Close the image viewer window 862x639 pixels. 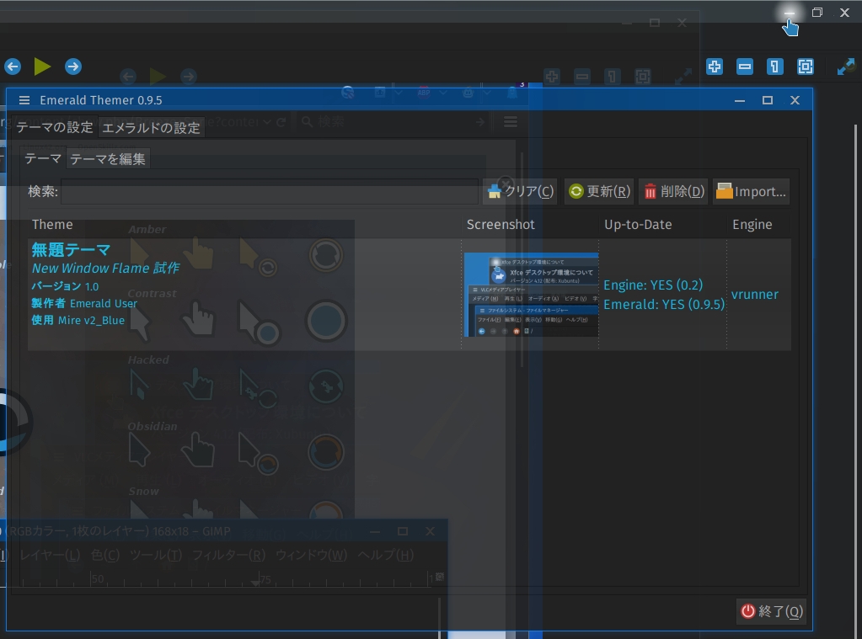[x=844, y=12]
